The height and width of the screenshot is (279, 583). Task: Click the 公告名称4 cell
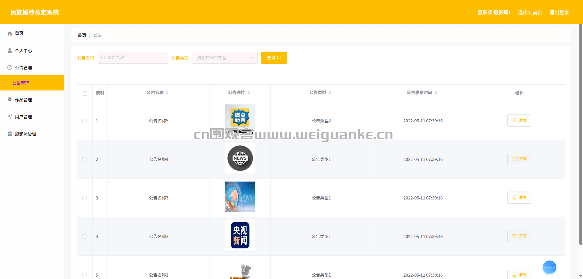[159, 159]
